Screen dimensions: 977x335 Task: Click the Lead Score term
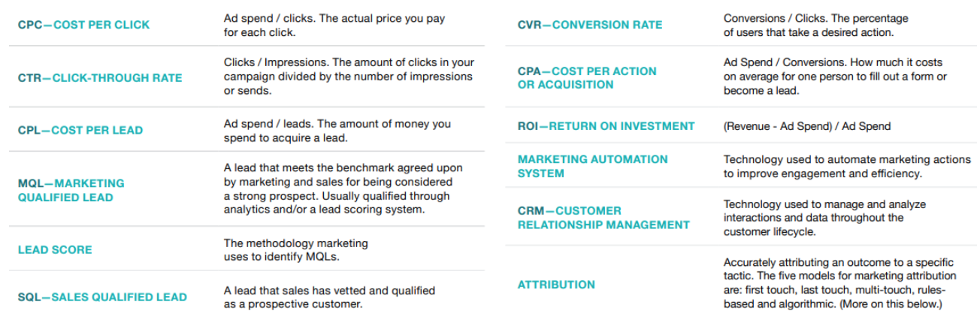[x=55, y=249]
